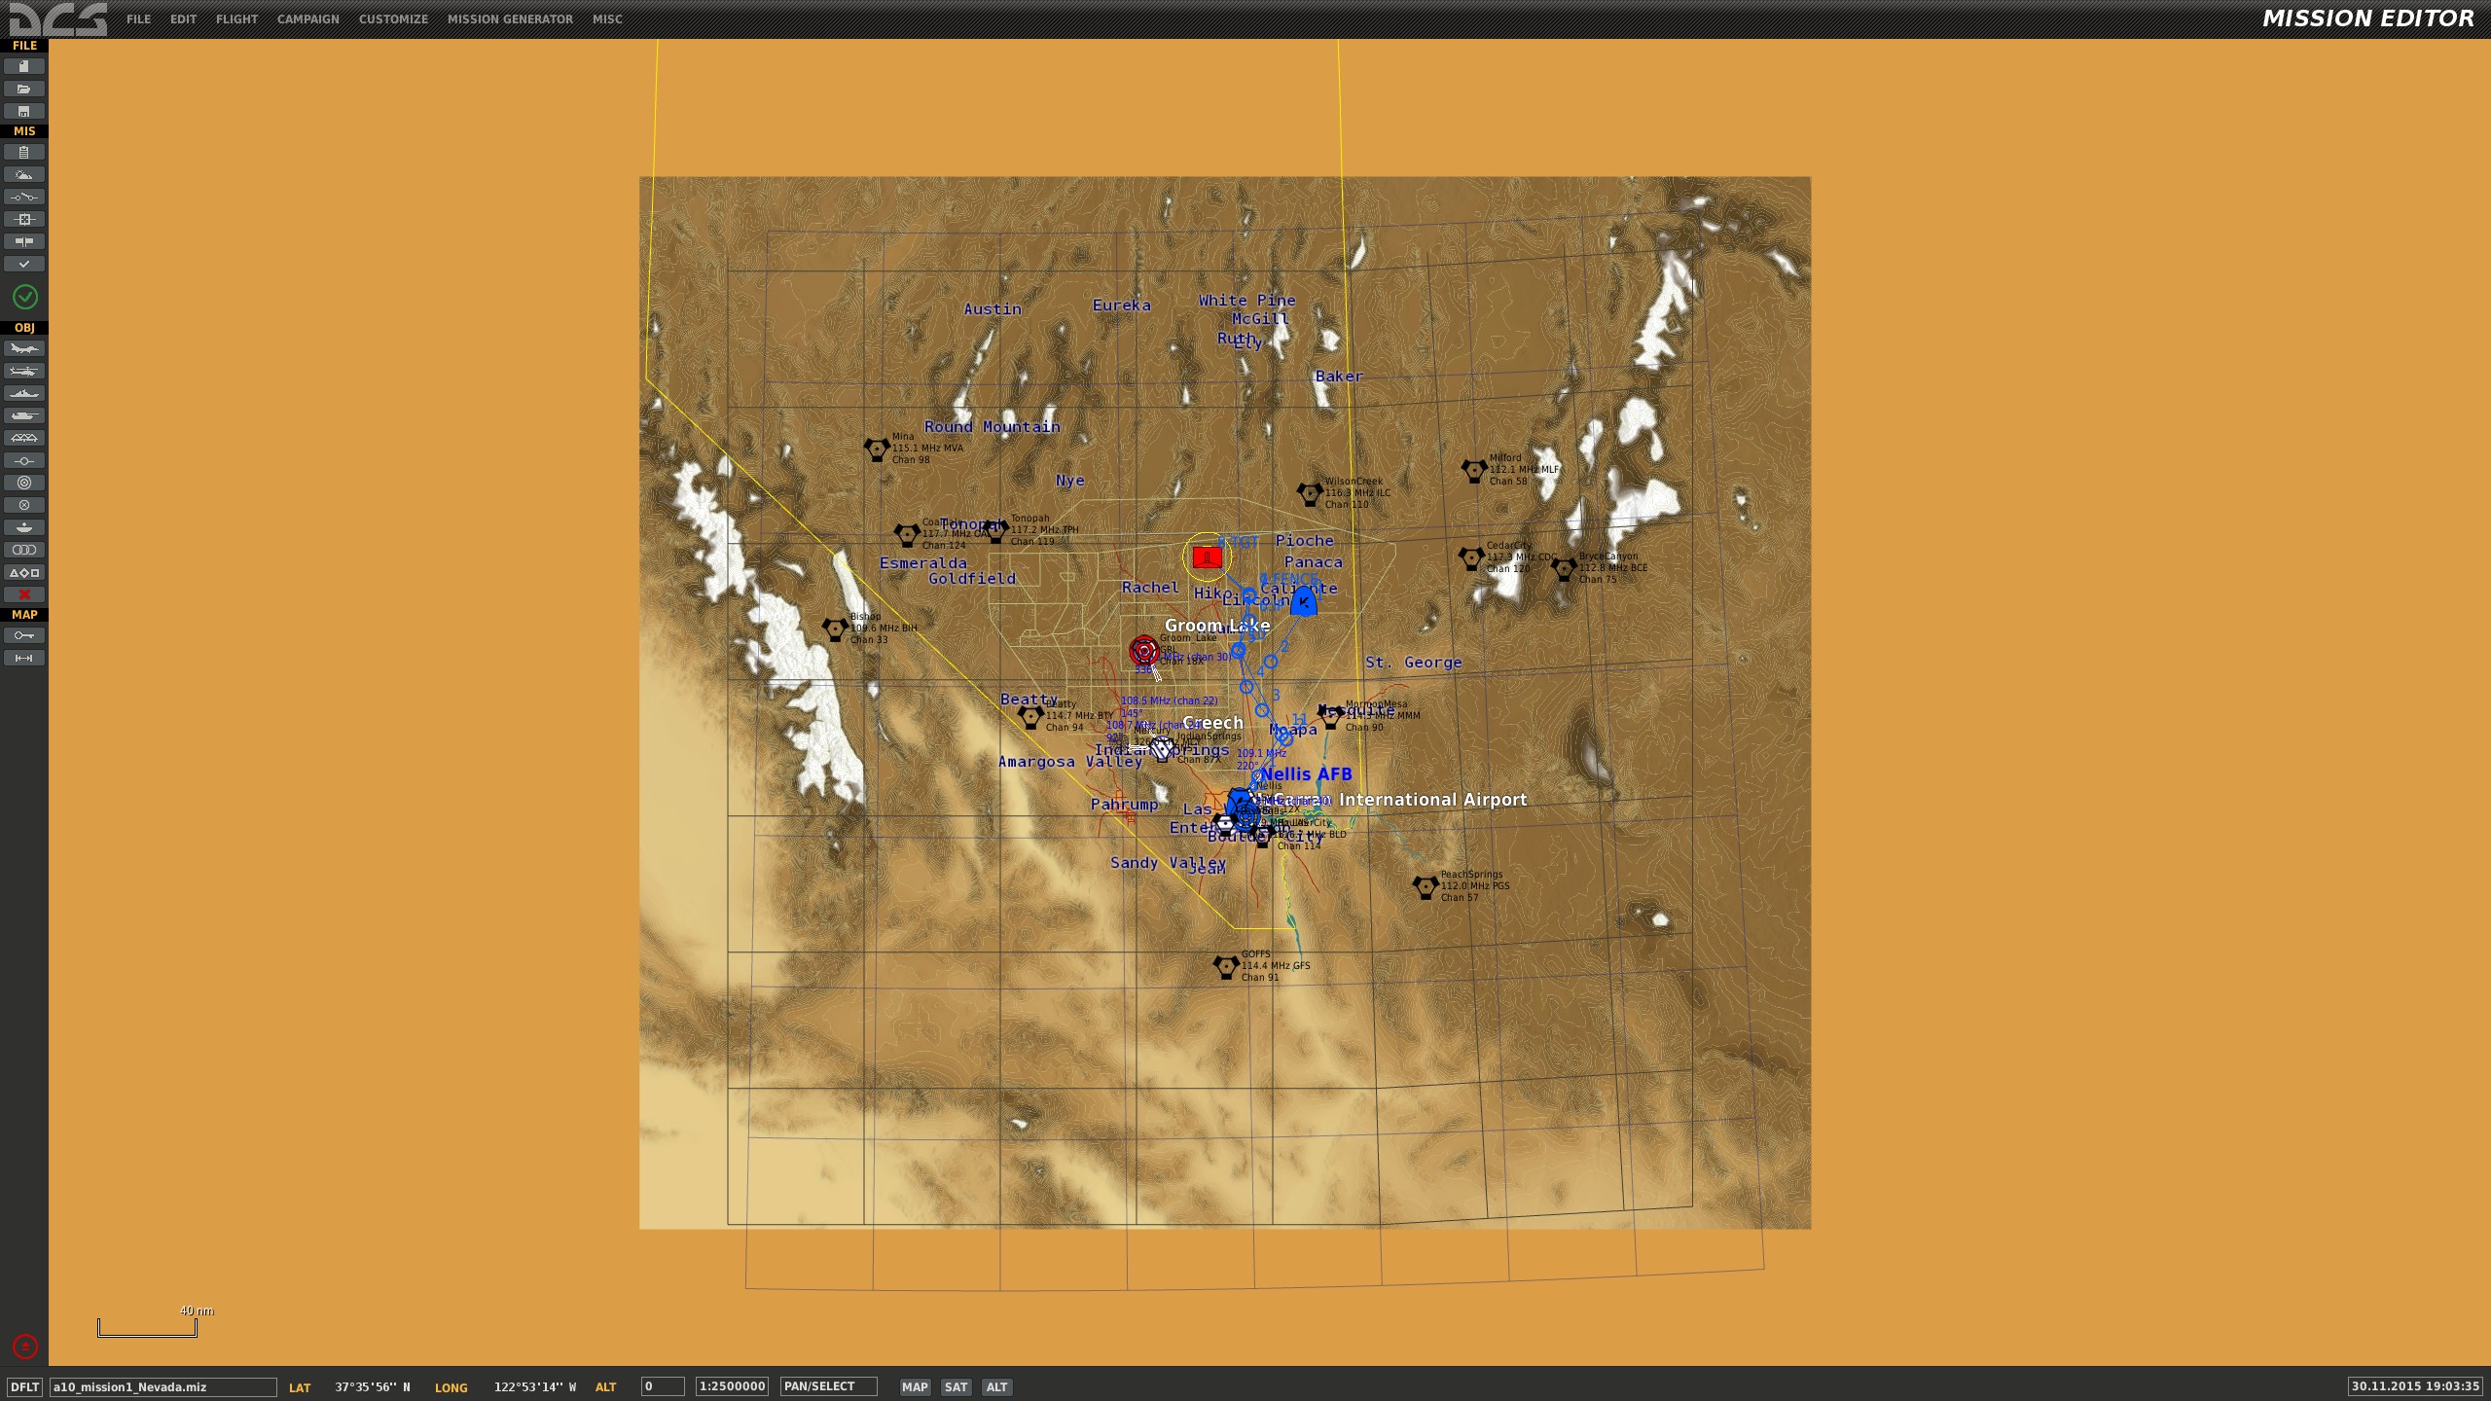Create a new mission with the blank page icon
The height and width of the screenshot is (1401, 2491).
click(24, 66)
